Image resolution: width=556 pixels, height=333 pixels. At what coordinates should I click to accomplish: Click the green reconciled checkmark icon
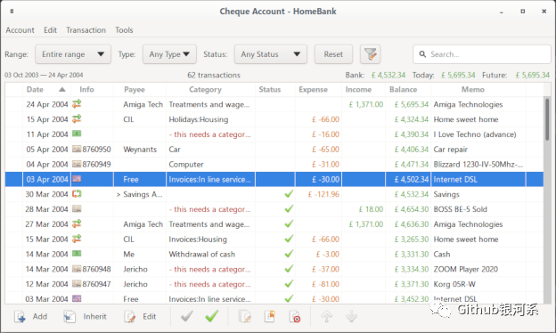[x=212, y=316]
